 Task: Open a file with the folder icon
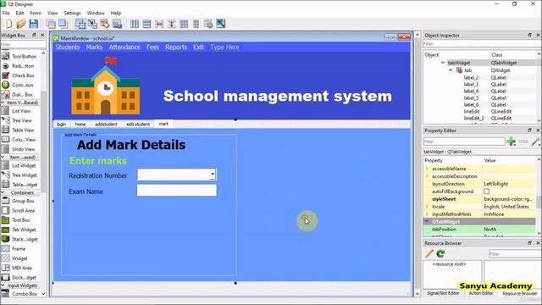21,24
